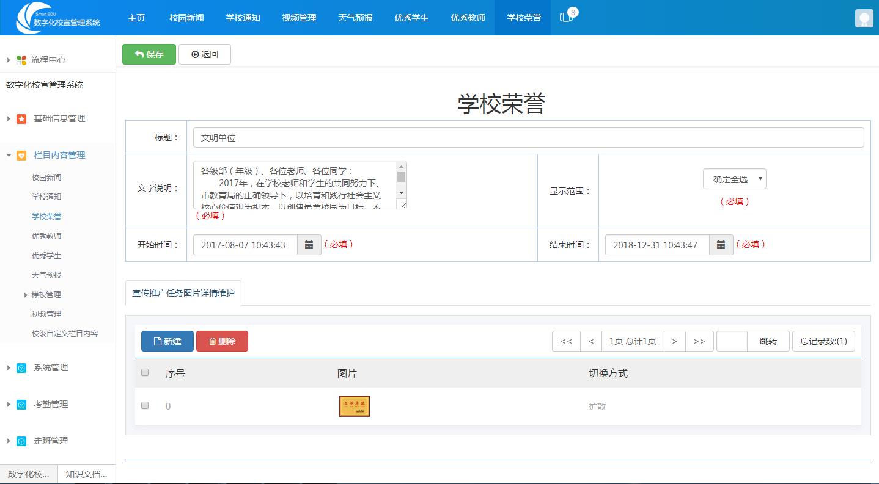
Task: Select the 流程中心 grid icon in sidebar
Action: coord(21,60)
